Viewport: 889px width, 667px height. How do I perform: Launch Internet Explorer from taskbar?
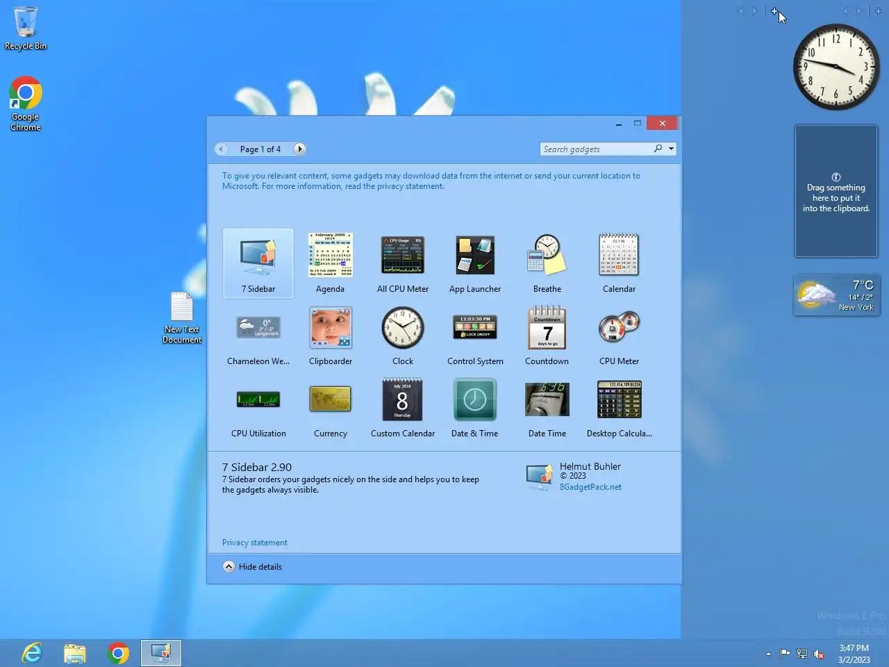(32, 653)
